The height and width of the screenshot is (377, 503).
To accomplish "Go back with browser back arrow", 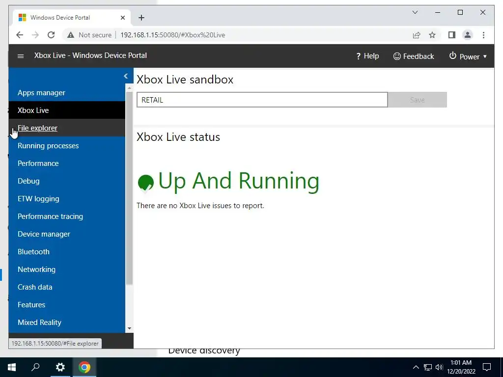I will [x=20, y=35].
